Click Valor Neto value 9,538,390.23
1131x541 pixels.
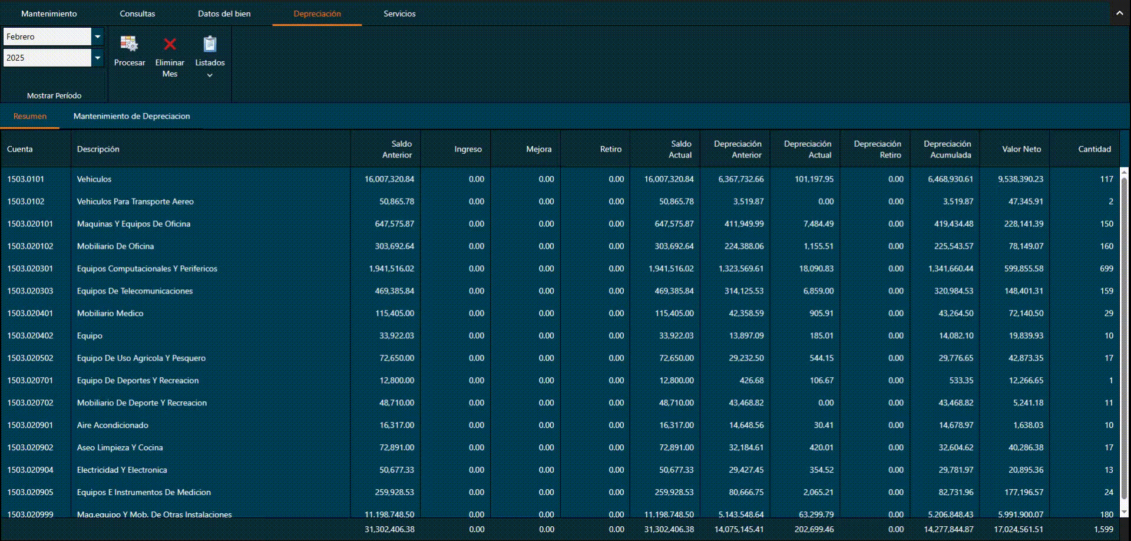1020,179
